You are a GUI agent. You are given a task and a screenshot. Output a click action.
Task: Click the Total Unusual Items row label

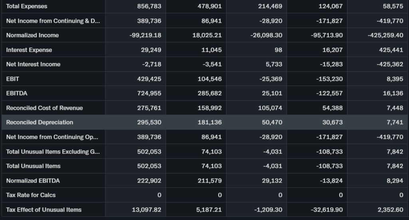pyautogui.click(x=33, y=166)
